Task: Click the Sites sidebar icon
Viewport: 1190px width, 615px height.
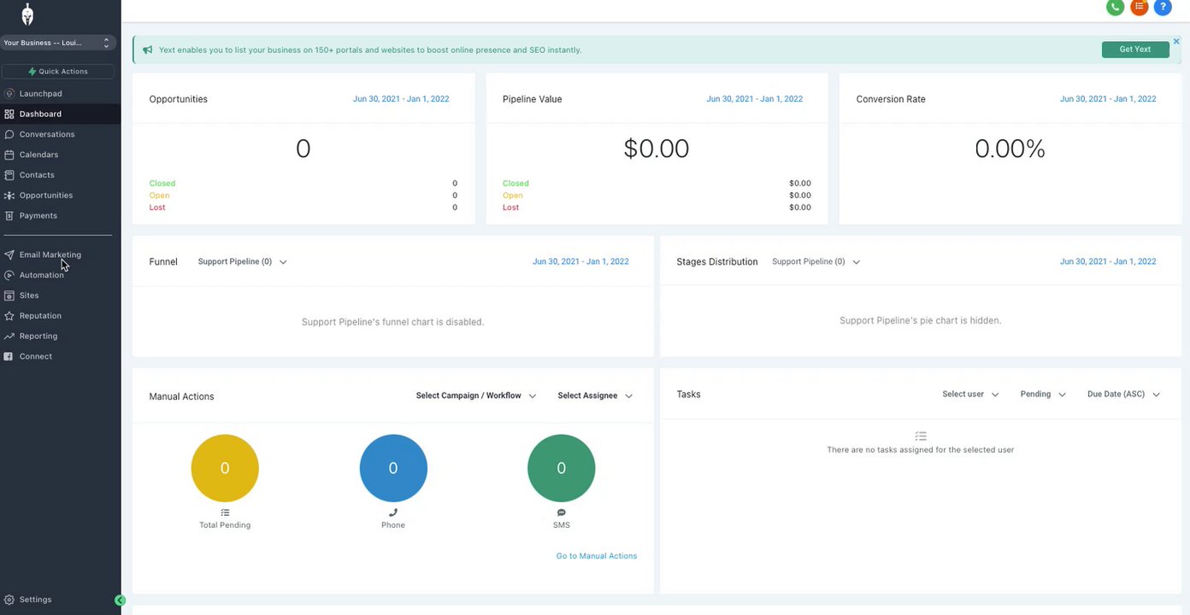Action: 9,296
